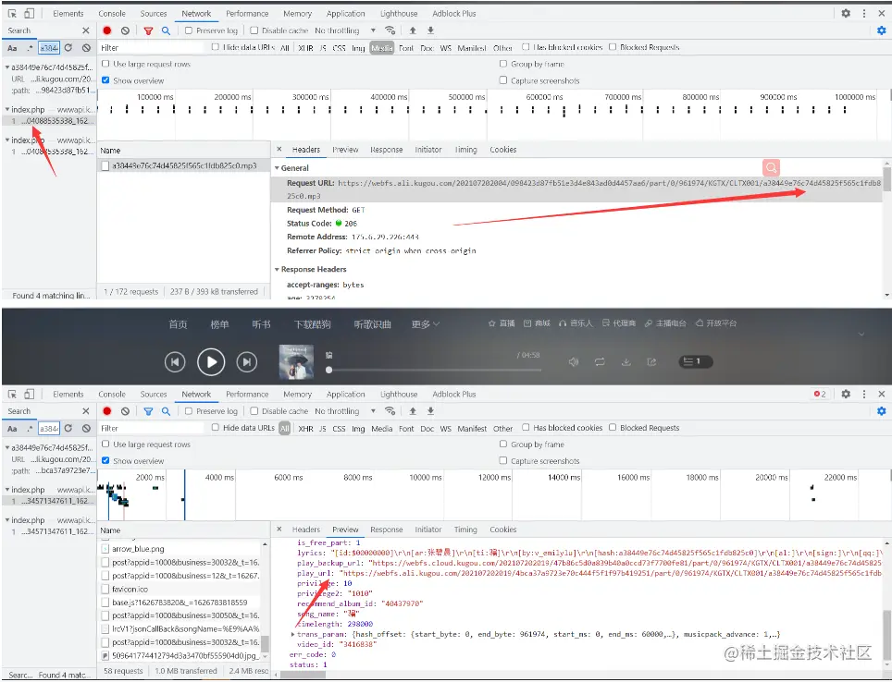892x682 pixels.
Task: Click the search magnifier in top DevTools toolbar
Action: [x=166, y=30]
